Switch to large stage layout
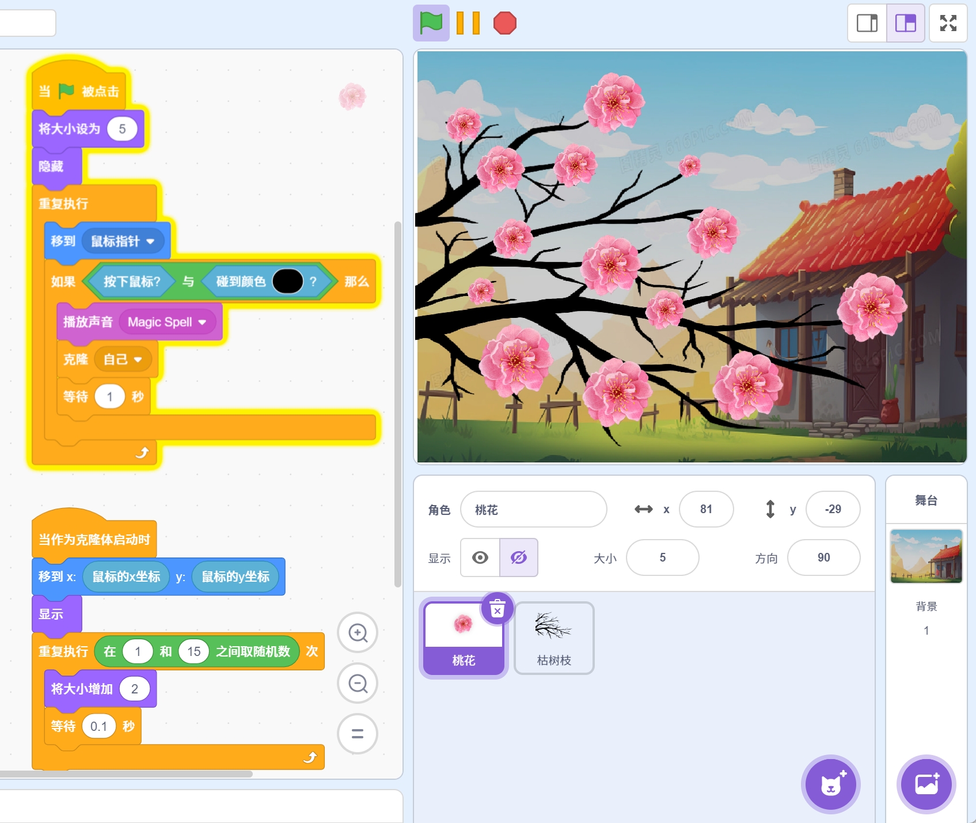The height and width of the screenshot is (823, 976). point(905,23)
